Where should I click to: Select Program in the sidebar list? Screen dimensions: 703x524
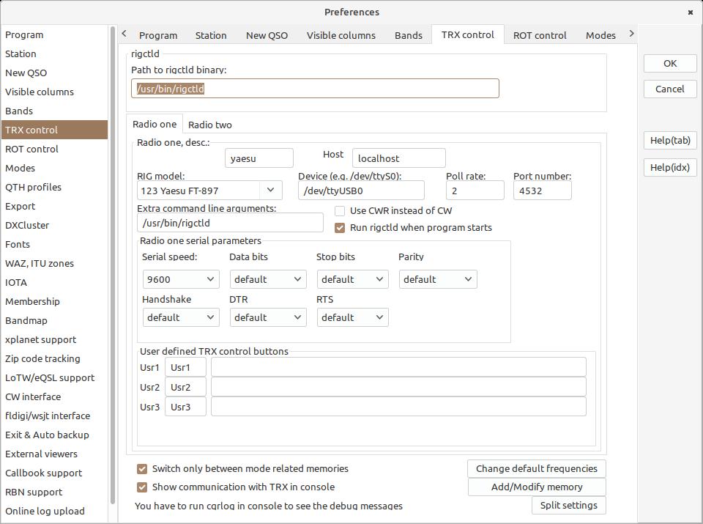click(54, 35)
